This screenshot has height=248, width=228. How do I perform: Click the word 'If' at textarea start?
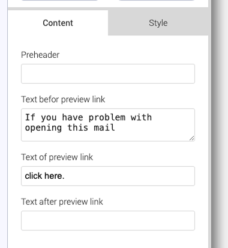click(x=30, y=117)
